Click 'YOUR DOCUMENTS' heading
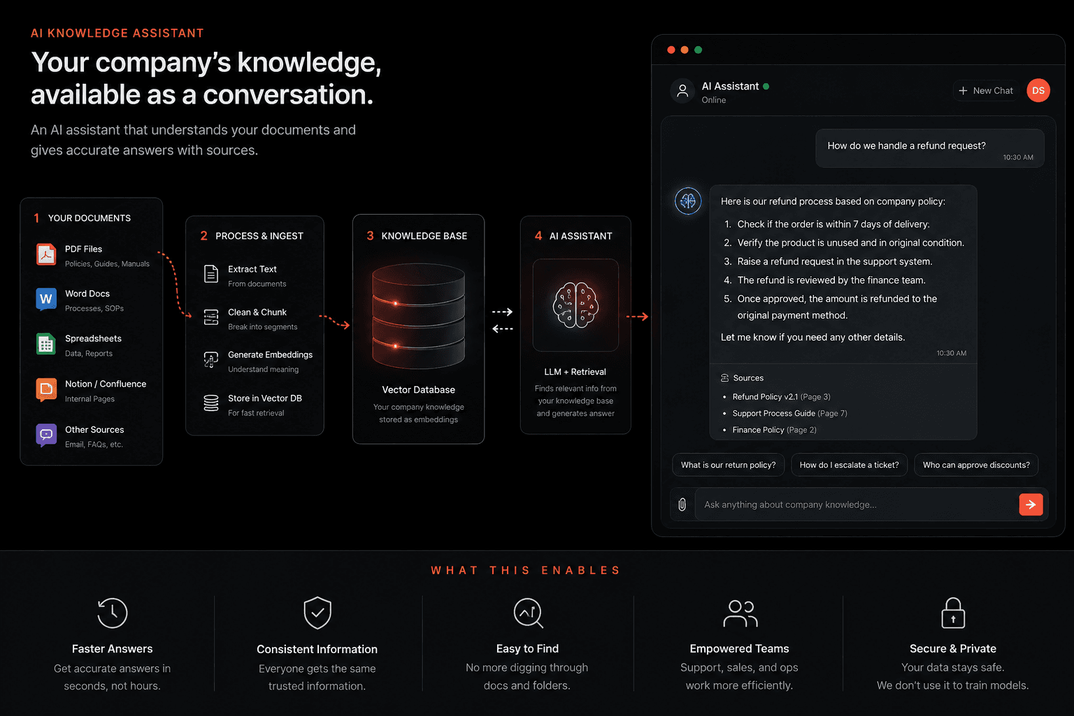Screen dimensions: 1074x716 (89, 218)
